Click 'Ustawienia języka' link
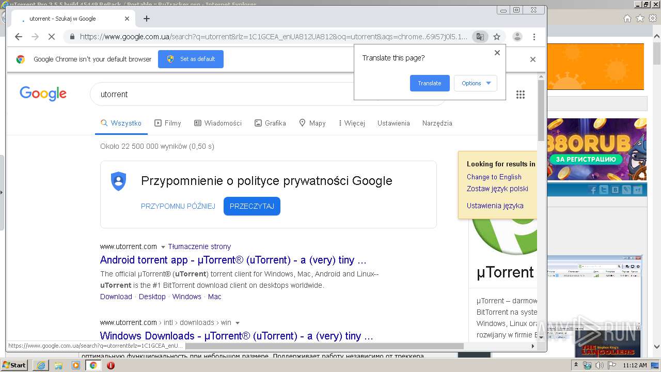The width and height of the screenshot is (661, 372). click(x=495, y=206)
